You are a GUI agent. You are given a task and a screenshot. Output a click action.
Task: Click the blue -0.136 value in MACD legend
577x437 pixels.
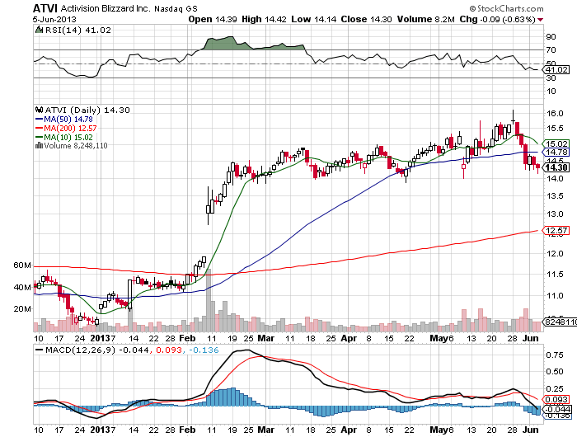coord(204,350)
